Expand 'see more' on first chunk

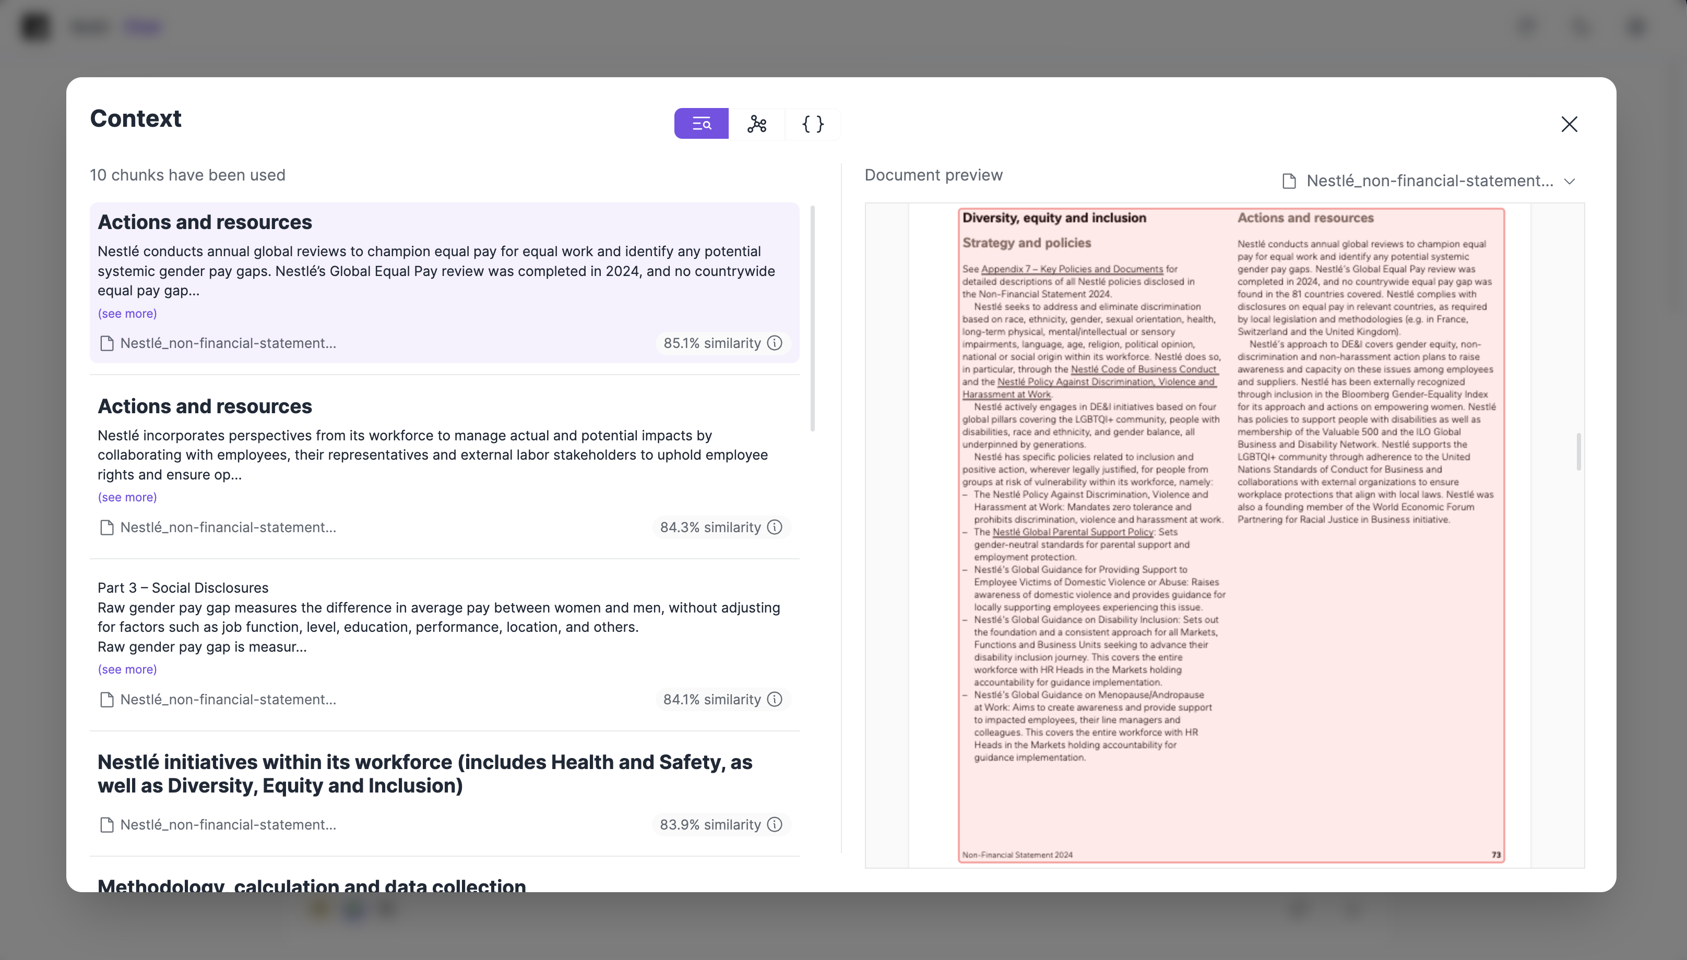127,313
